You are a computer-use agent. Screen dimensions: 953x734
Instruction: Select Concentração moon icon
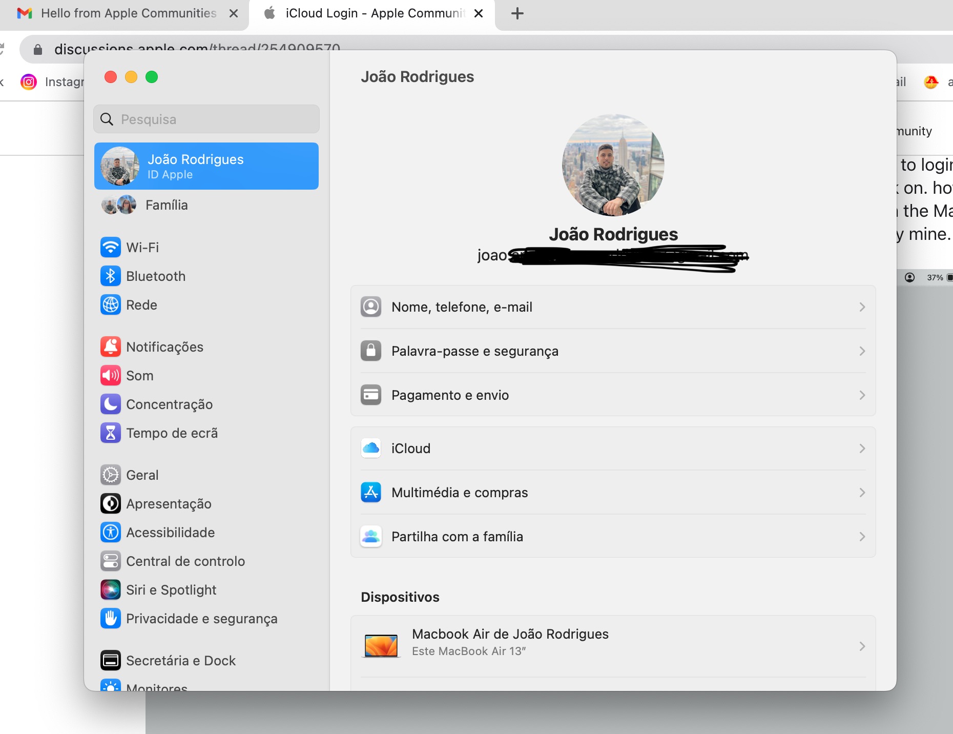(x=111, y=404)
